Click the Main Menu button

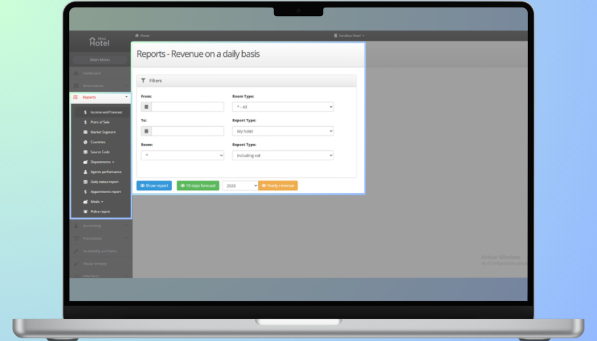(100, 60)
